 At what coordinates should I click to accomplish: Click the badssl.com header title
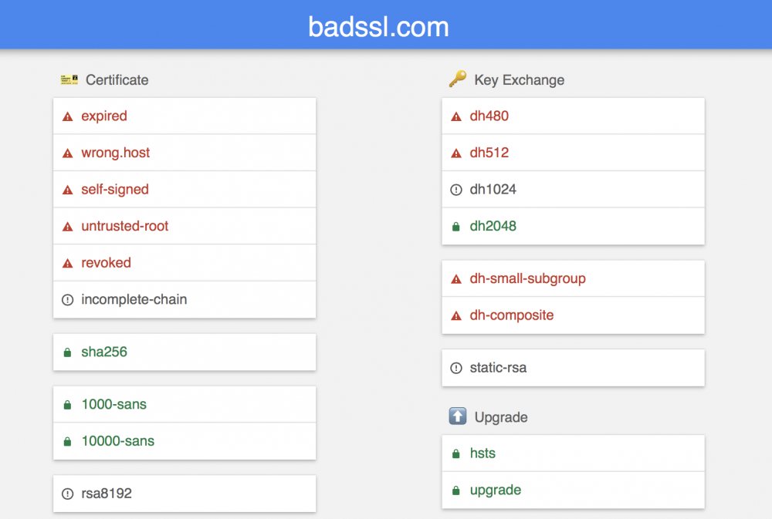click(x=378, y=27)
